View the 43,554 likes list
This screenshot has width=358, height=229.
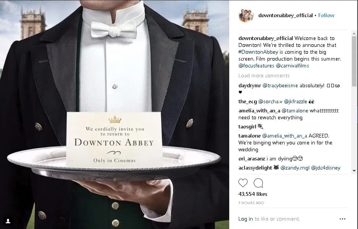point(253,194)
